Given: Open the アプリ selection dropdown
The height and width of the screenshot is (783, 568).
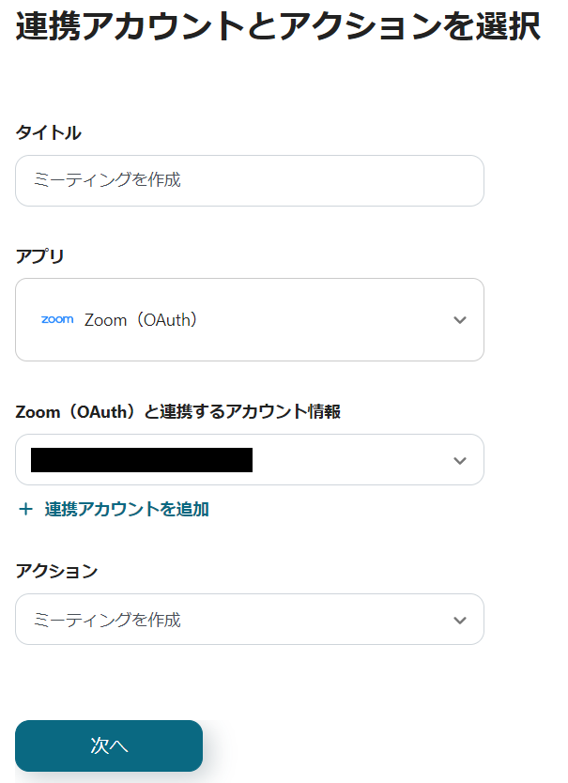Looking at the screenshot, I should tap(249, 319).
